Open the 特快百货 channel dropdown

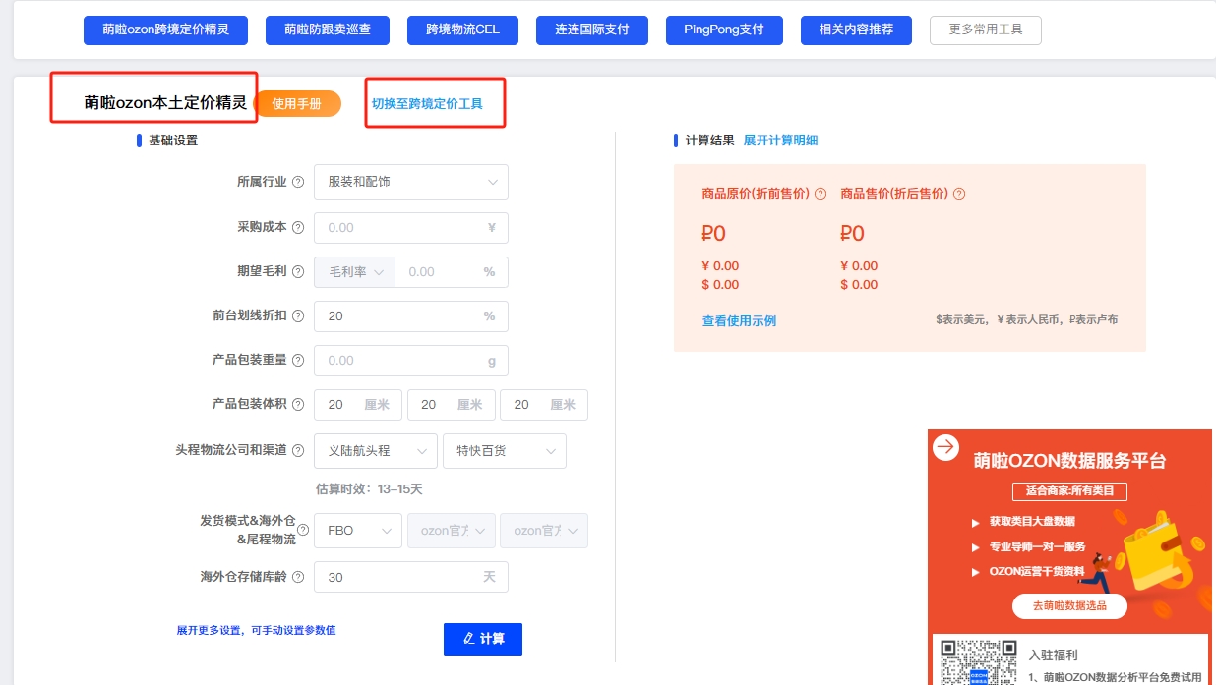[x=504, y=450]
